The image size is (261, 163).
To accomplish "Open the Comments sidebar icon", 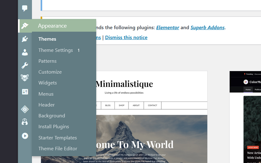I will click(25, 8).
